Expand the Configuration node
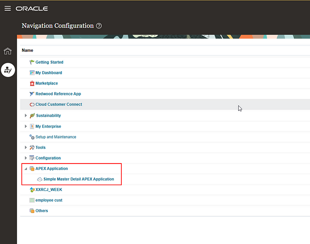310x244 pixels. click(x=26, y=158)
